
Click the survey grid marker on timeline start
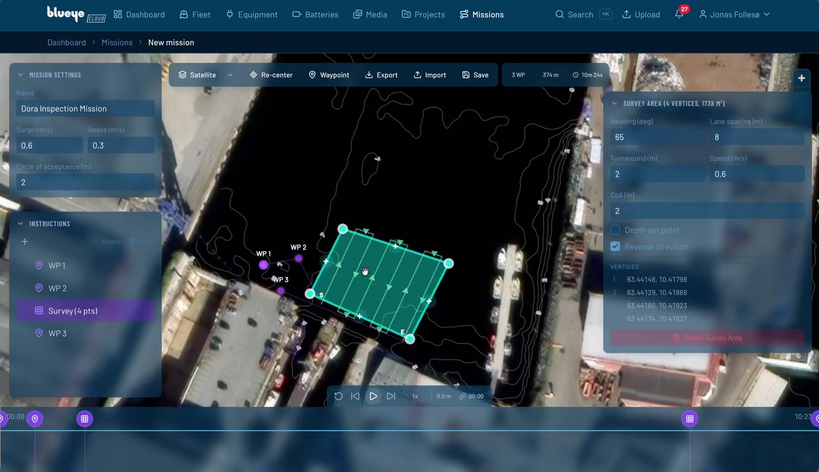click(x=85, y=419)
